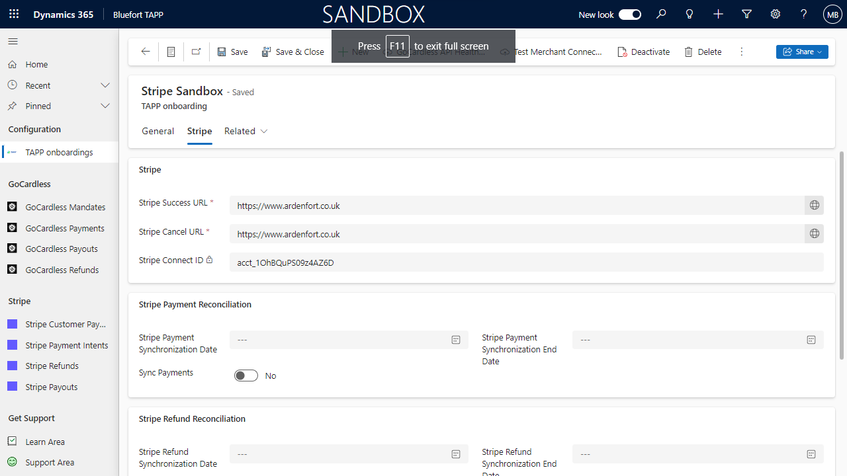Toggle the New look switch
The height and width of the screenshot is (476, 847).
pyautogui.click(x=630, y=15)
